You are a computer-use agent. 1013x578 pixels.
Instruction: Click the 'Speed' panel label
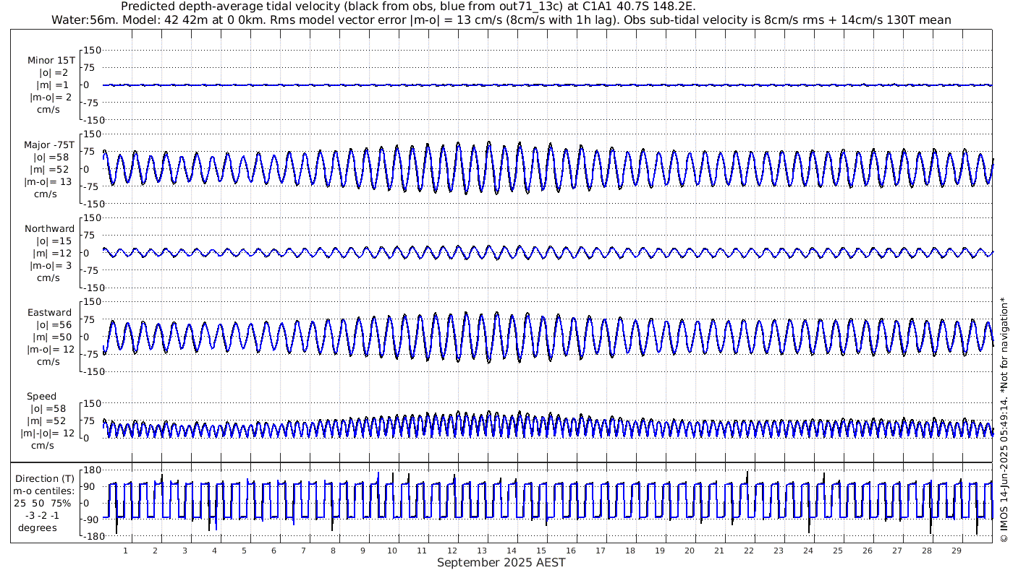pyautogui.click(x=41, y=397)
